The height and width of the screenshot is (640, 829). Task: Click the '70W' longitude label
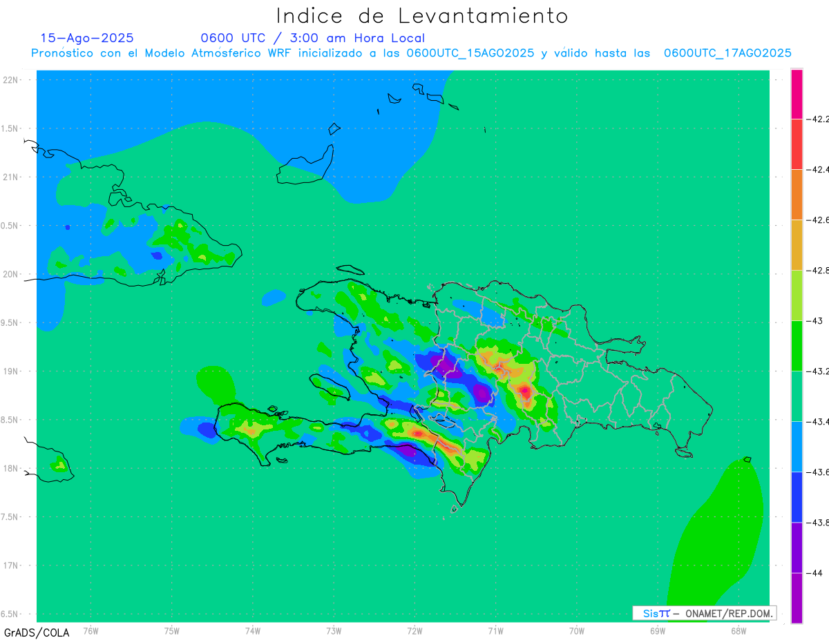tap(577, 630)
